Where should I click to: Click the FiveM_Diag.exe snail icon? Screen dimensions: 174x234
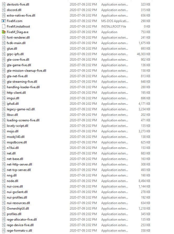pyautogui.click(x=4, y=32)
